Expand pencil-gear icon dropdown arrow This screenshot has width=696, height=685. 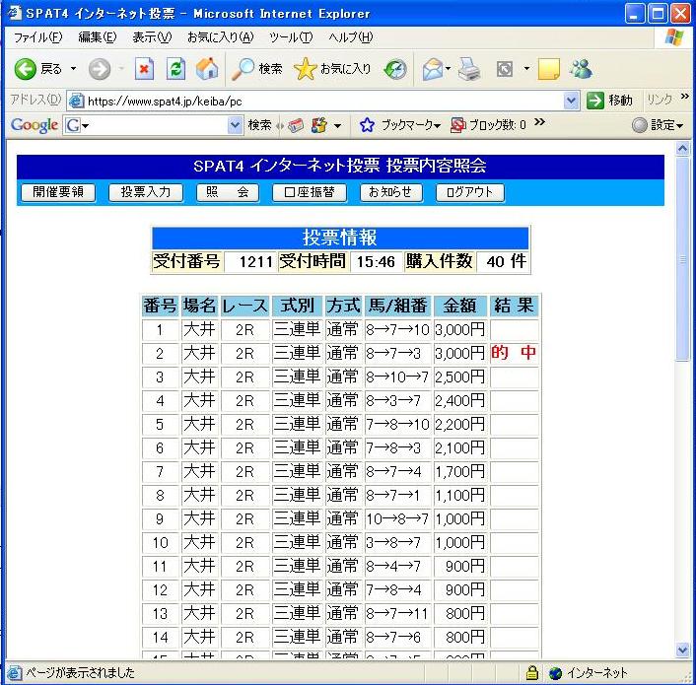[x=337, y=126]
